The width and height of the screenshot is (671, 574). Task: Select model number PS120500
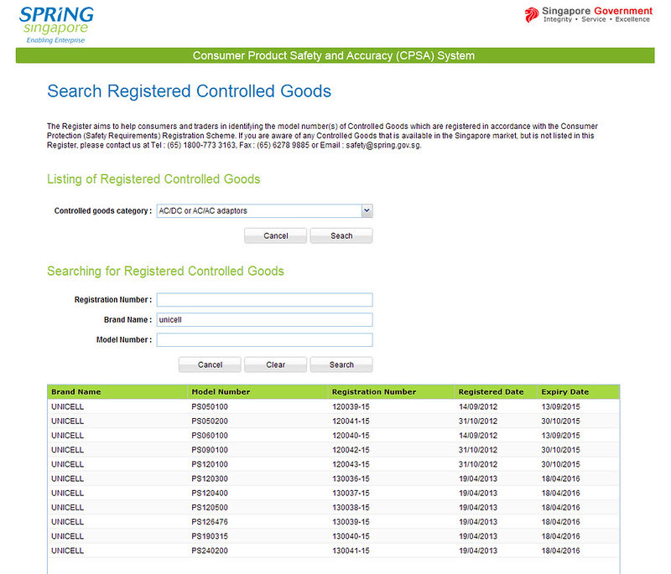(210, 508)
